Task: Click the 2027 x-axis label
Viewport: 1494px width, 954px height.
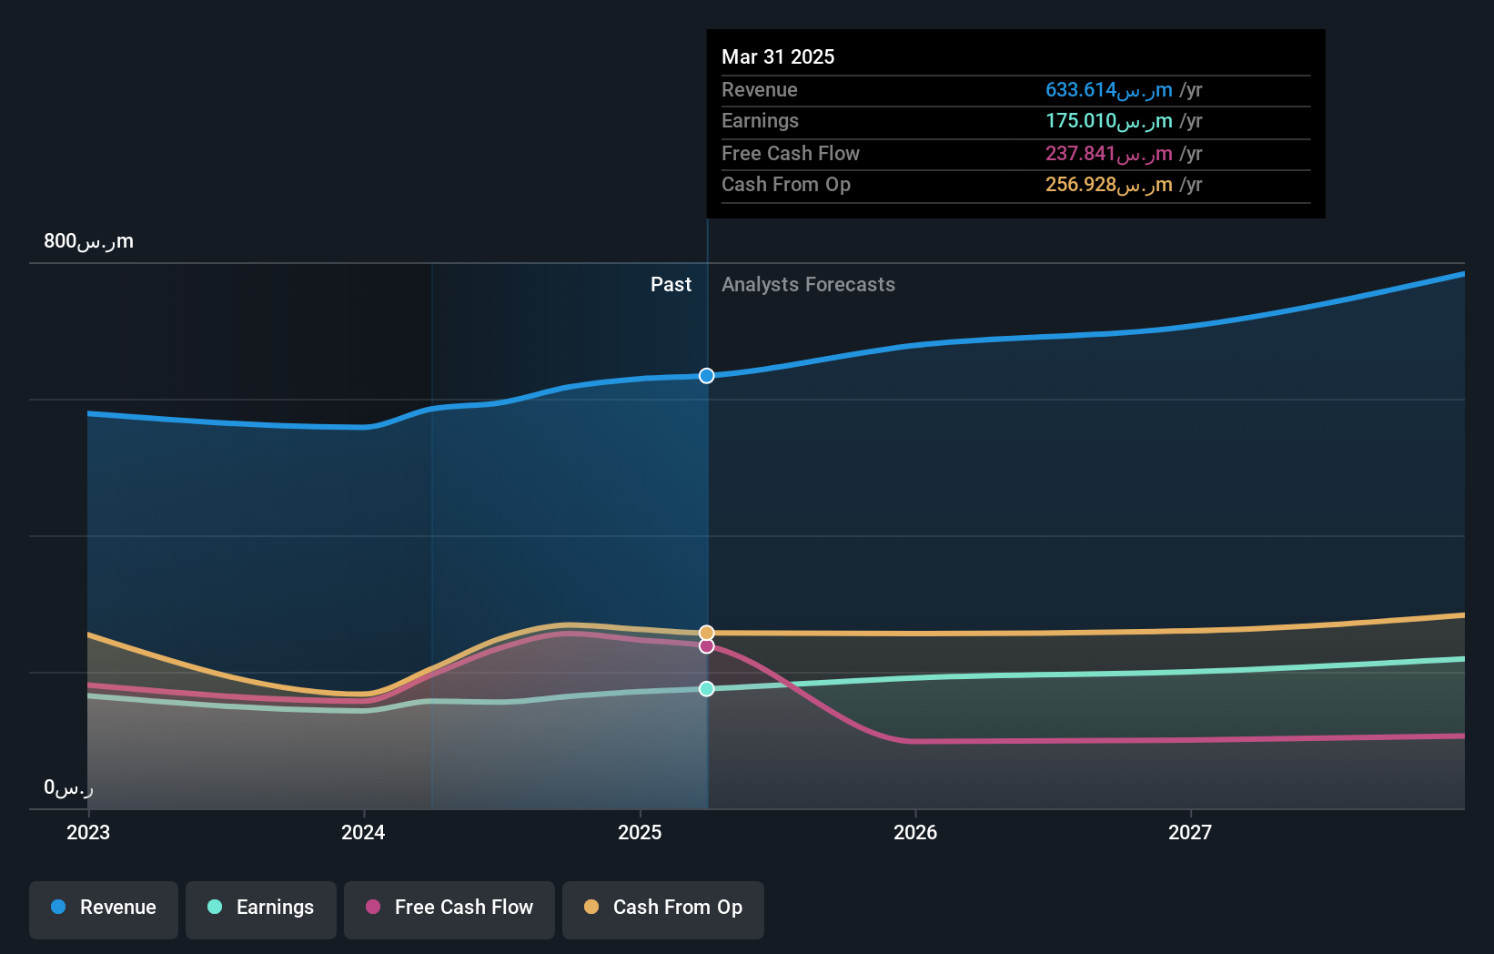Action: (x=1190, y=832)
